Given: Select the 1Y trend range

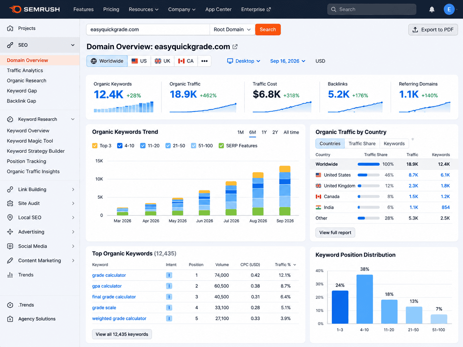Looking at the screenshot, I should 264,132.
